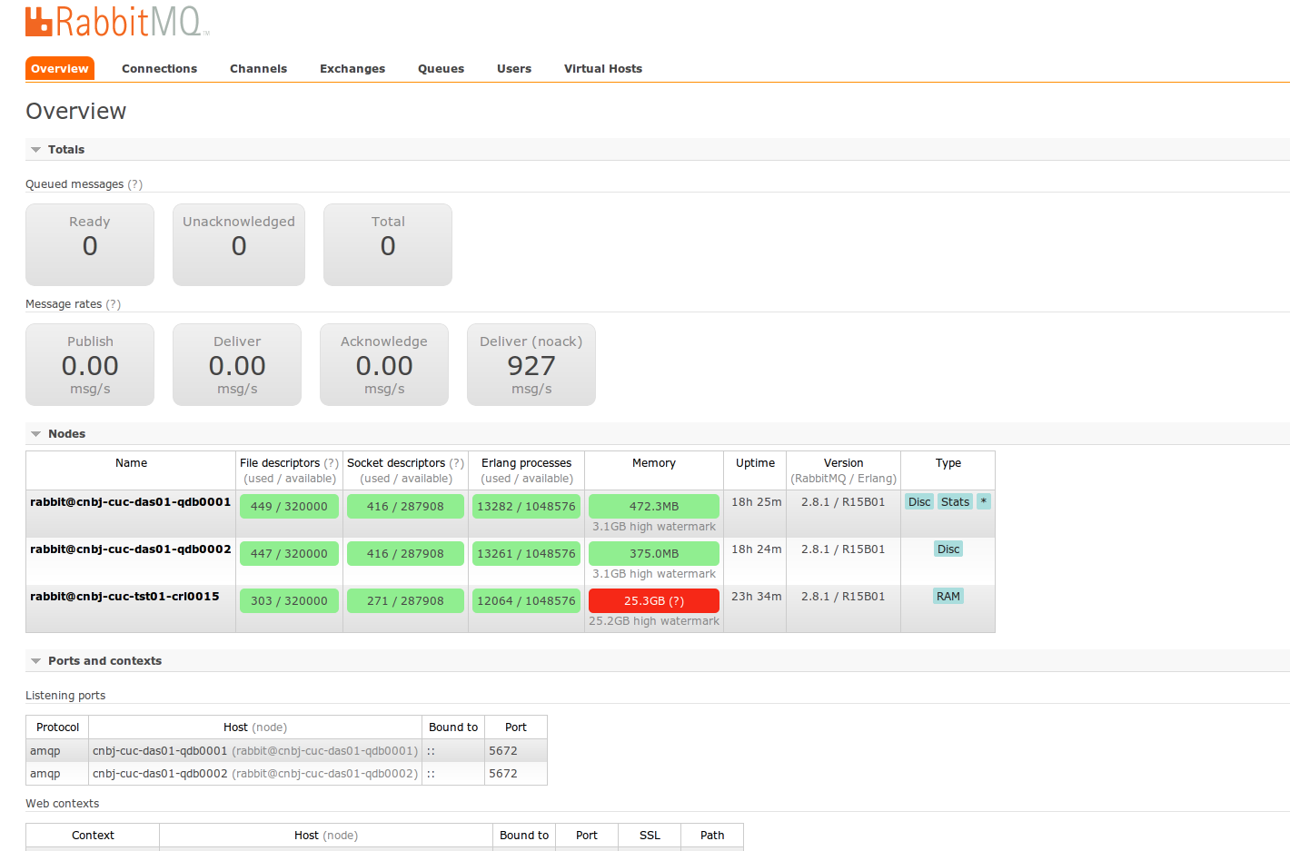The height and width of the screenshot is (851, 1290).
Task: Click uptime value 23h 34m
Action: [756, 596]
